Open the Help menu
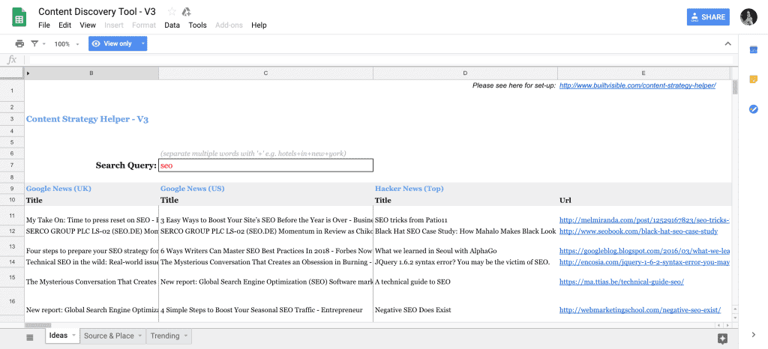768x349 pixels. pos(259,25)
